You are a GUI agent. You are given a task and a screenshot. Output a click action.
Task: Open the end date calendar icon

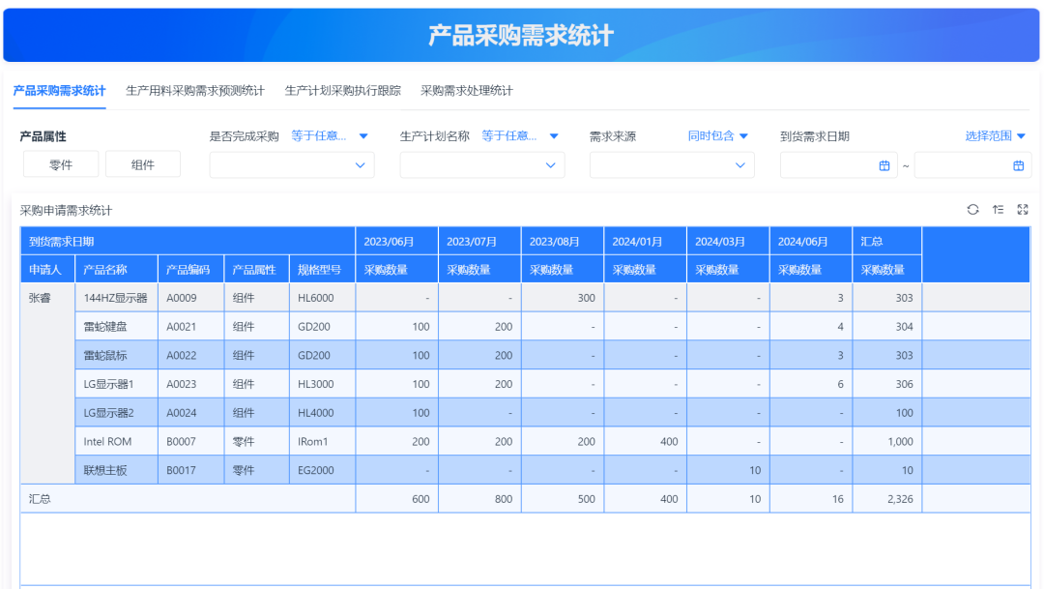pos(1018,165)
